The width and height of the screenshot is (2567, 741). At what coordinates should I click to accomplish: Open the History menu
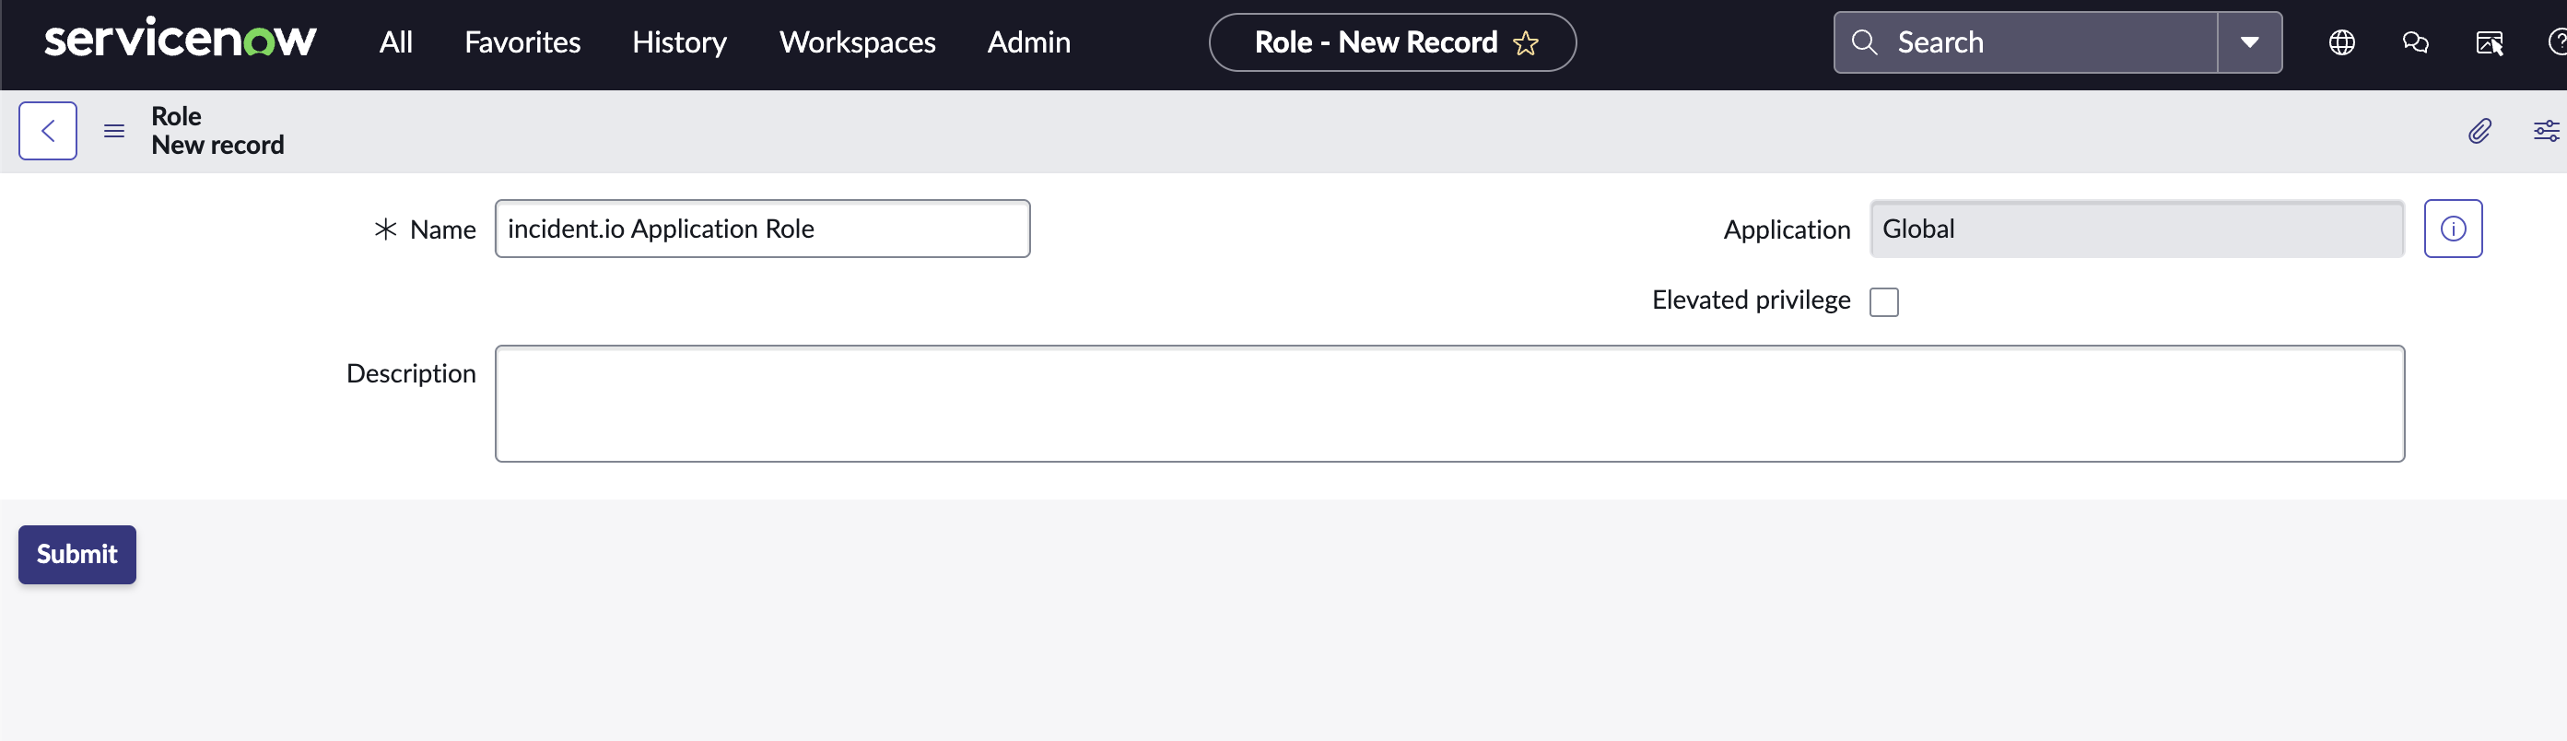[x=679, y=43]
